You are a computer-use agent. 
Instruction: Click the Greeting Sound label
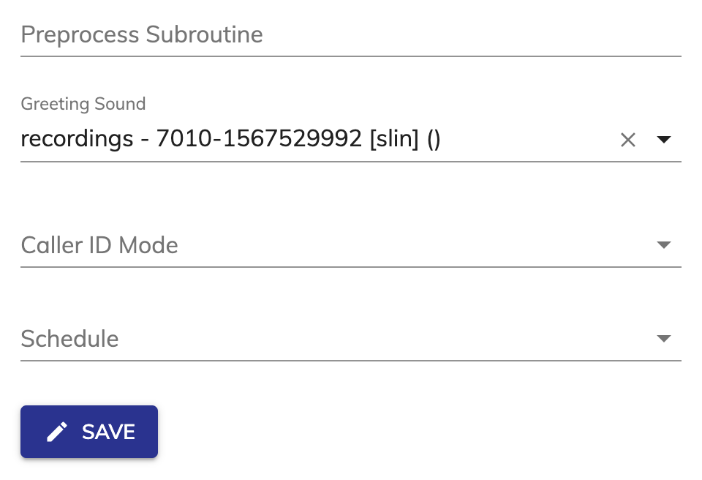point(83,103)
